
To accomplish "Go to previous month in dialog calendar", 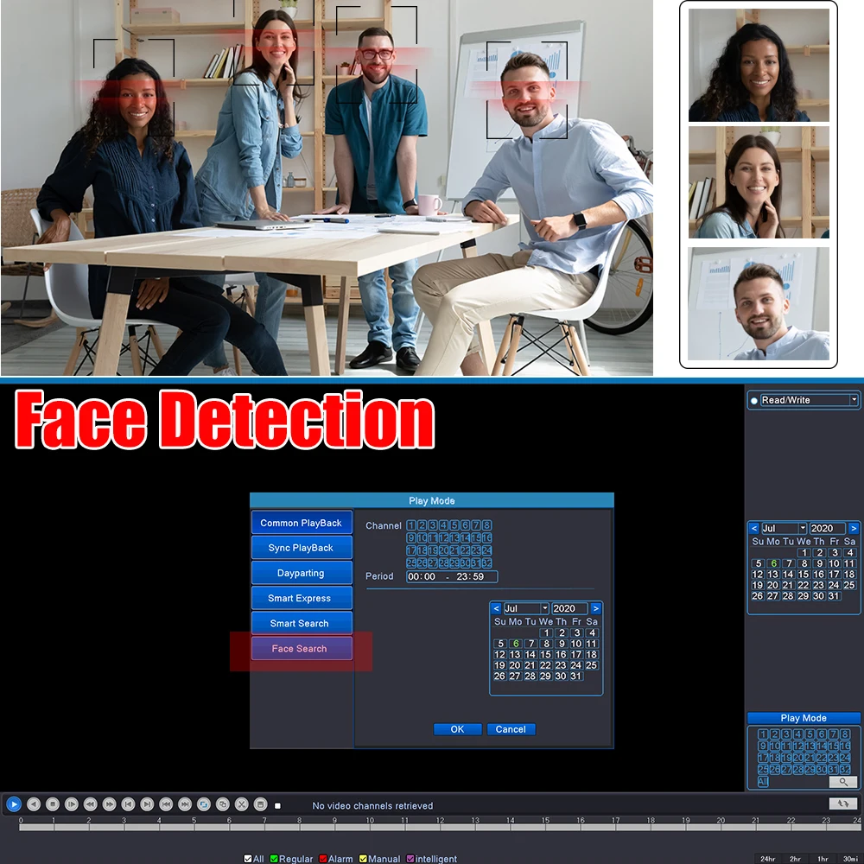I will [x=496, y=608].
